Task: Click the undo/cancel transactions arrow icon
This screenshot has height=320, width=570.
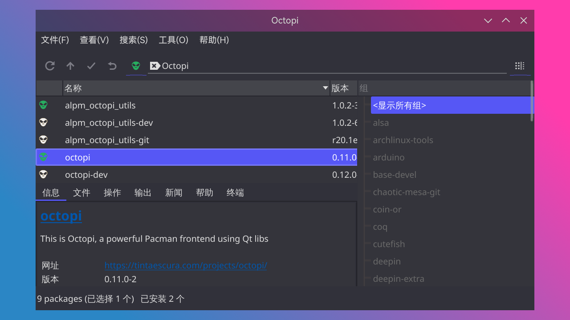Action: 112,66
